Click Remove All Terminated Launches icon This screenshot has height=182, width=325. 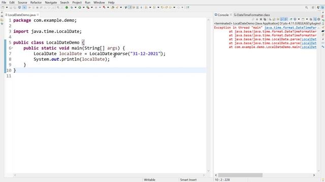265,19
